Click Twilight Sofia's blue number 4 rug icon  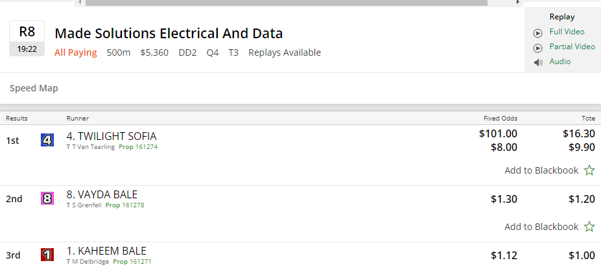[47, 140]
